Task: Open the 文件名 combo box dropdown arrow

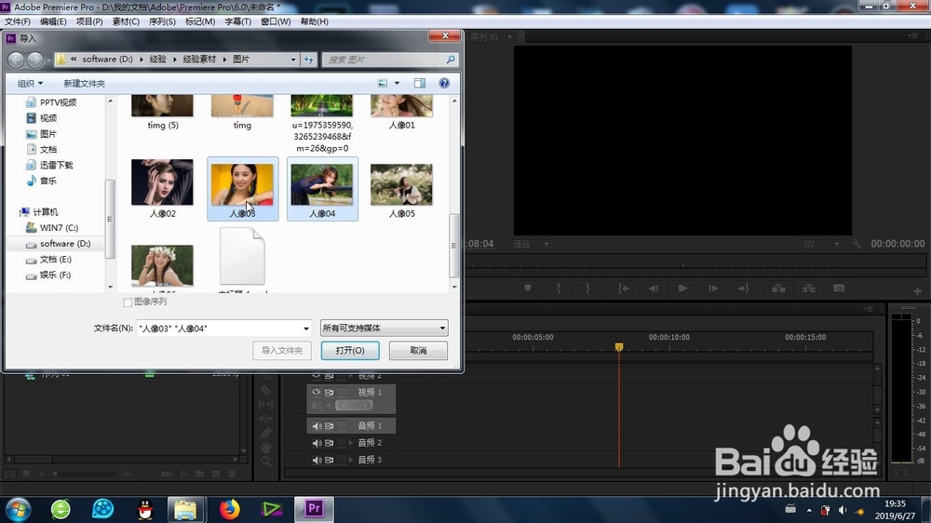Action: tap(305, 329)
